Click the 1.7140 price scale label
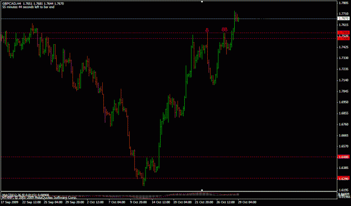Image resolution: width=351 pixels, height=206 pixels. (x=344, y=80)
